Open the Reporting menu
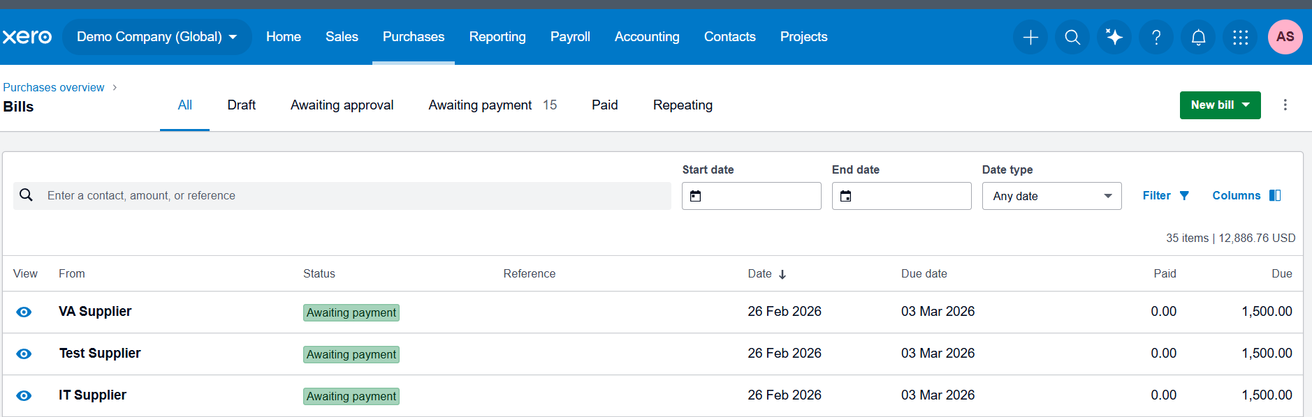 (497, 37)
